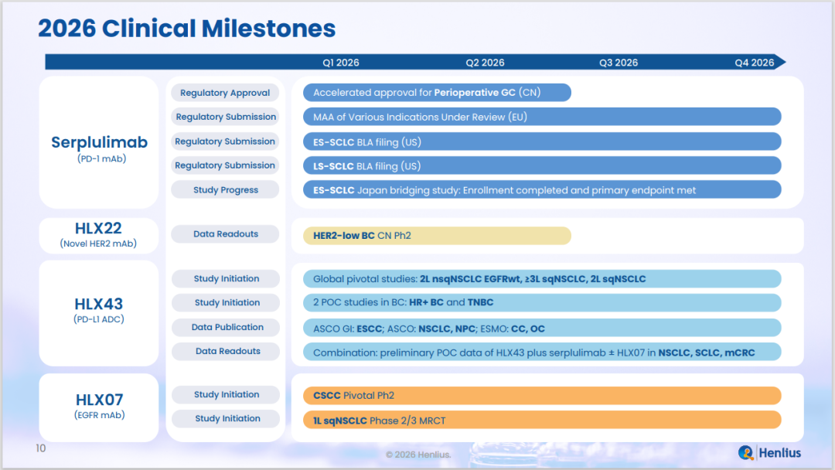Click the HLX43 product heading
Screen dimensions: 835x470
tap(98, 303)
